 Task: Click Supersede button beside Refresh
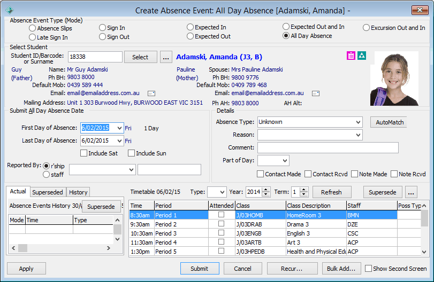(x=382, y=192)
